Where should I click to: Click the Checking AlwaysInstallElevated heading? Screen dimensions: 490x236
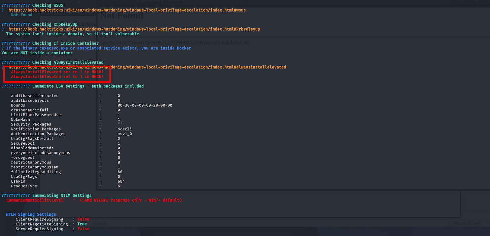[68, 62]
